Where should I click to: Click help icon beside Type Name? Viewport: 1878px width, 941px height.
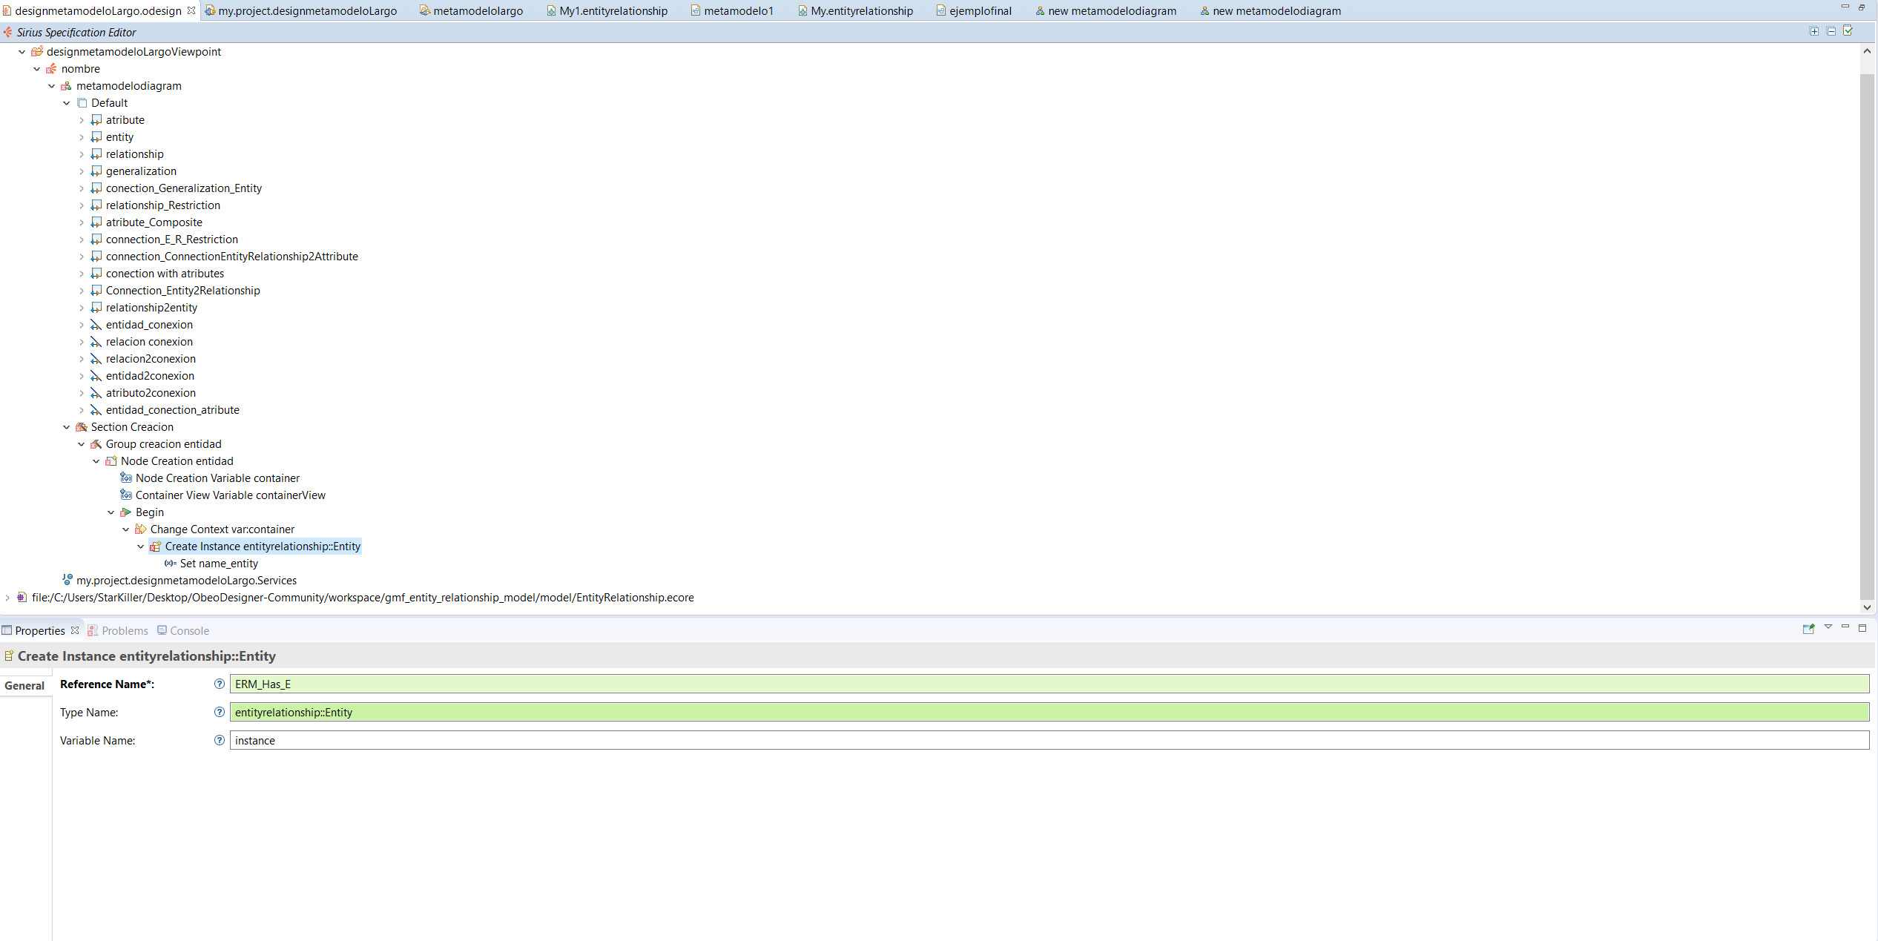coord(219,712)
